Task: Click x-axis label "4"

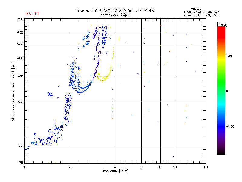Action: pyautogui.click(x=115, y=167)
